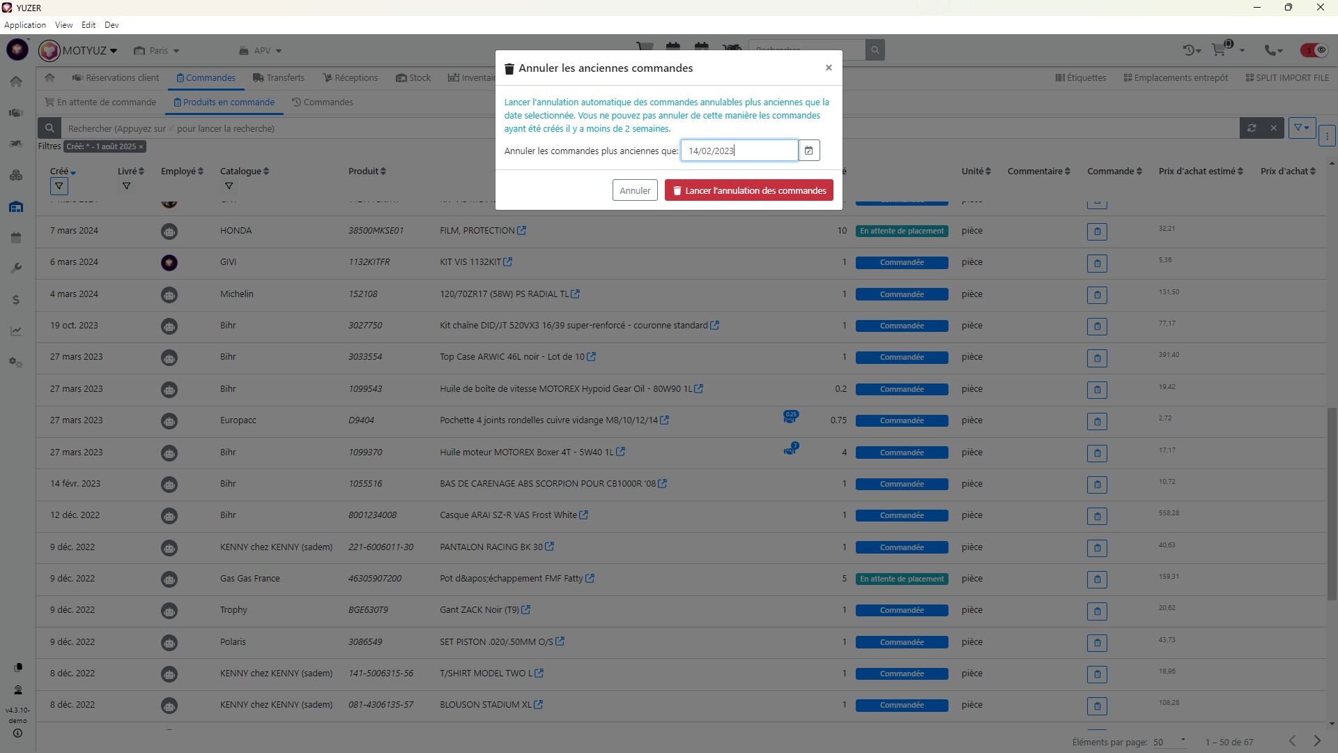Switch to the Commandes history sub-tab
This screenshot has height=753, width=1338.
pyautogui.click(x=322, y=102)
